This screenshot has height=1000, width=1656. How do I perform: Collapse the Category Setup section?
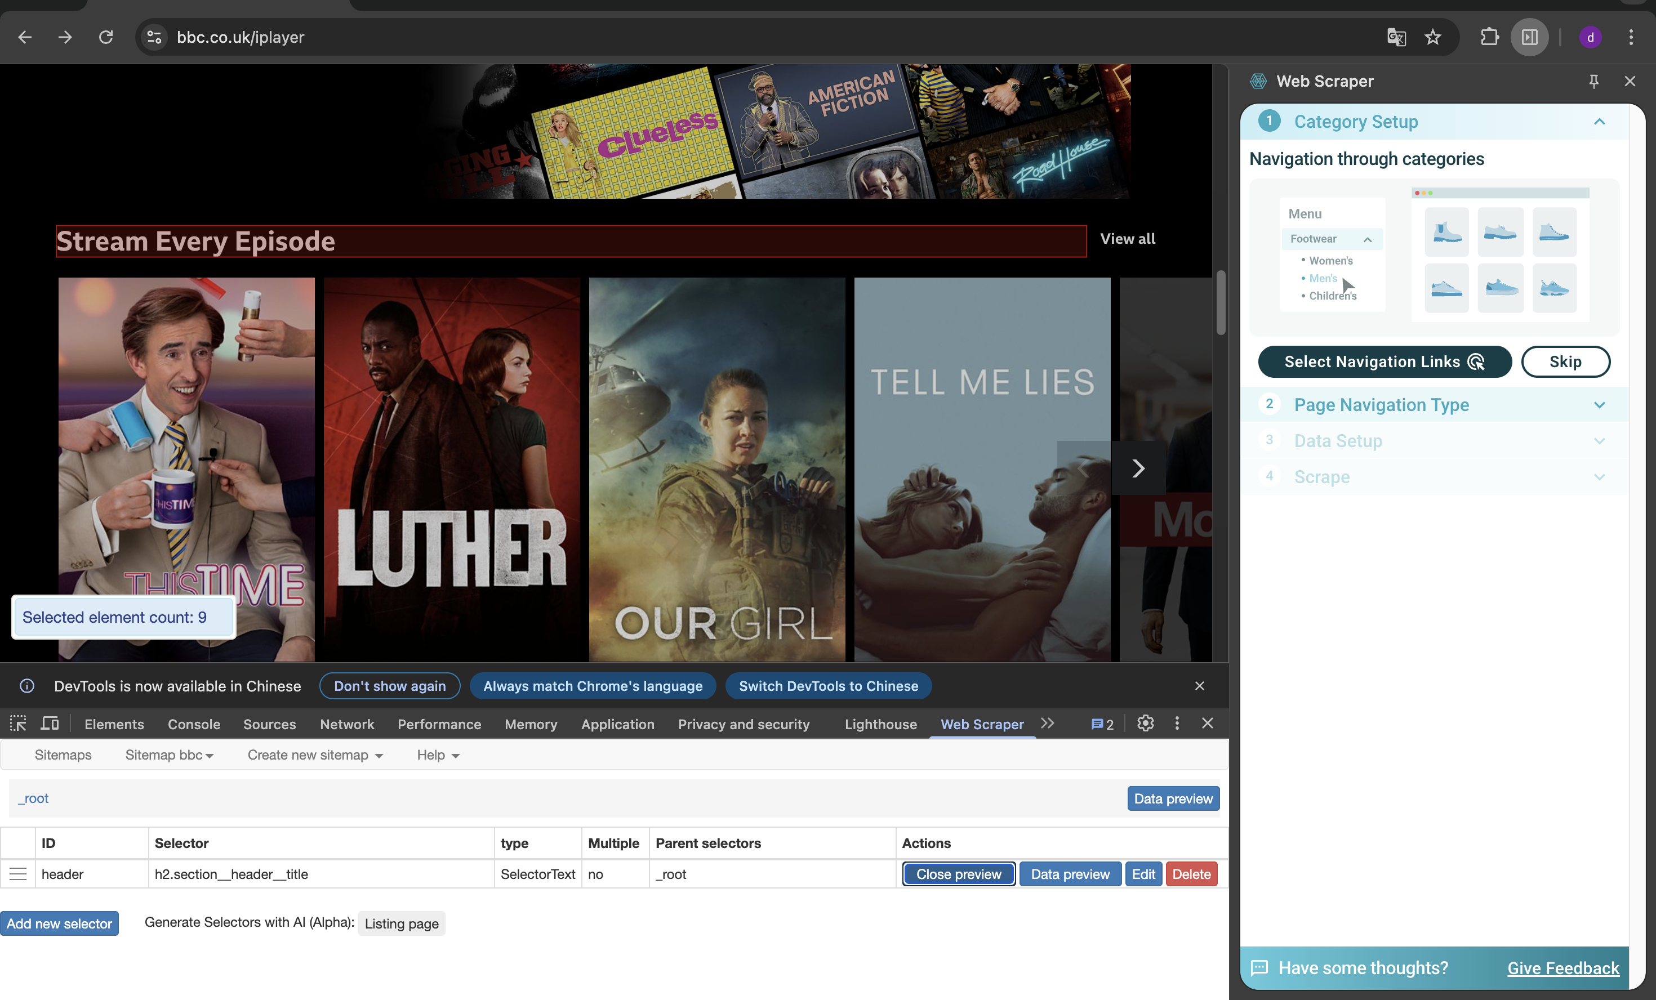1599,122
